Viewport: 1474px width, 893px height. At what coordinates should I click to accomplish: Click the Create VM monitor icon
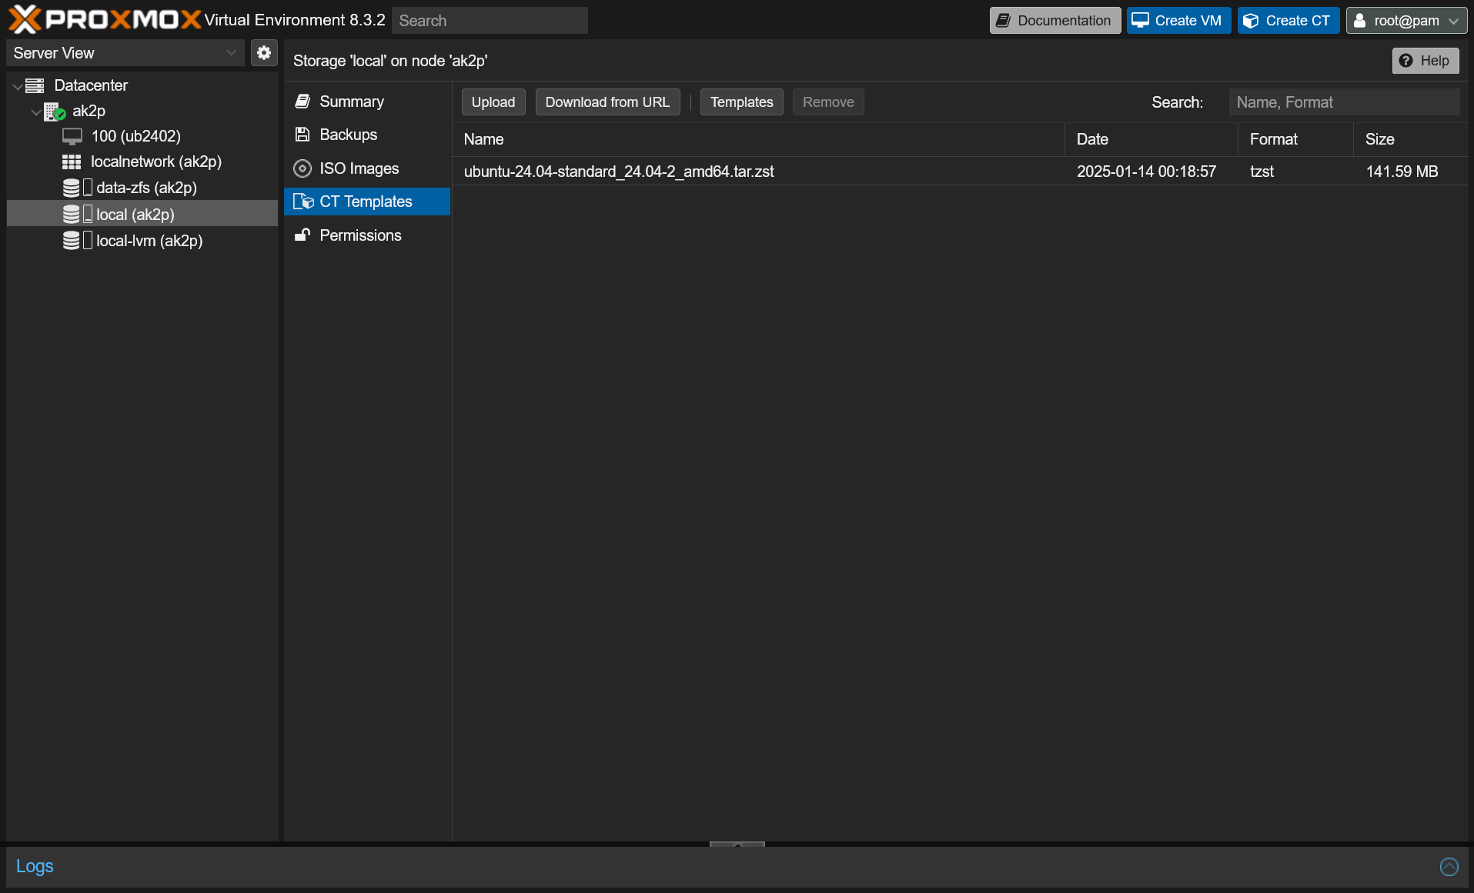[x=1141, y=20]
